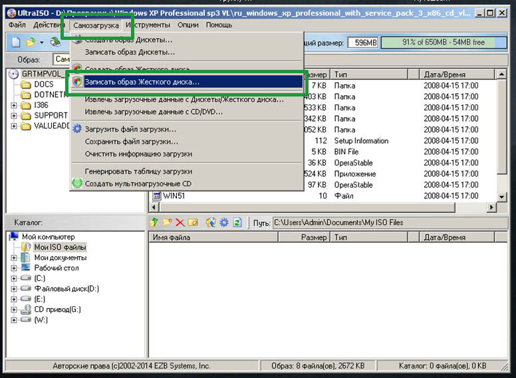Choose Очистить информацию загрузки menu entry

click(x=187, y=154)
